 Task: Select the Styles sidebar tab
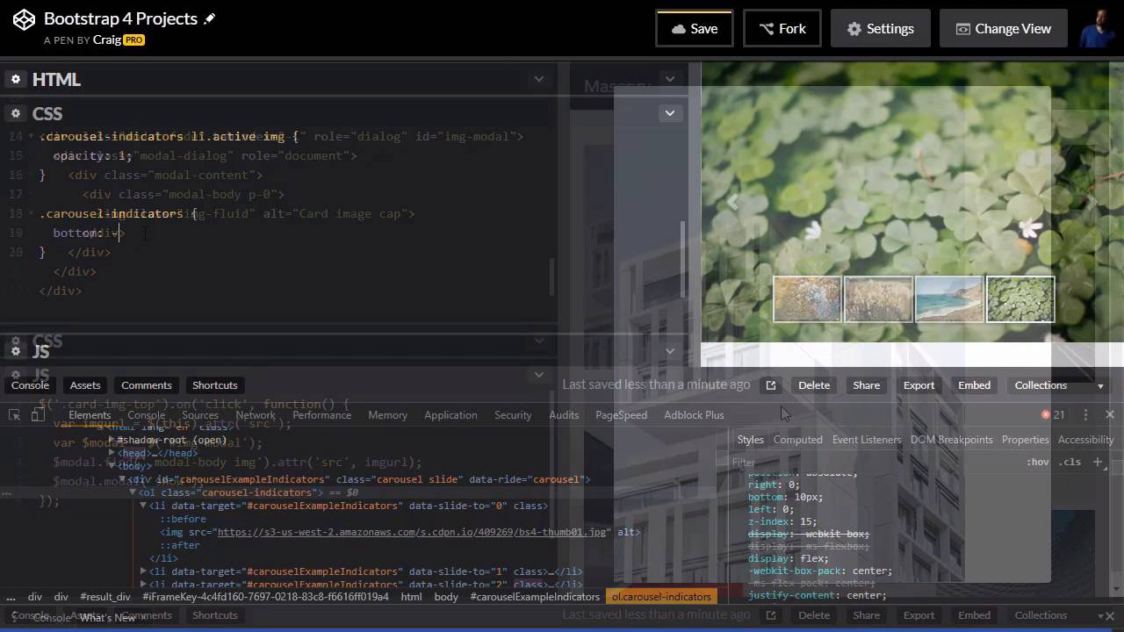[751, 440]
